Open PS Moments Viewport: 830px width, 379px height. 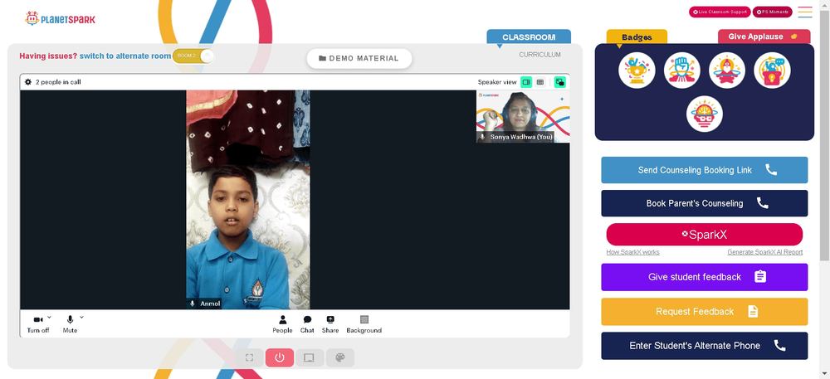click(772, 12)
